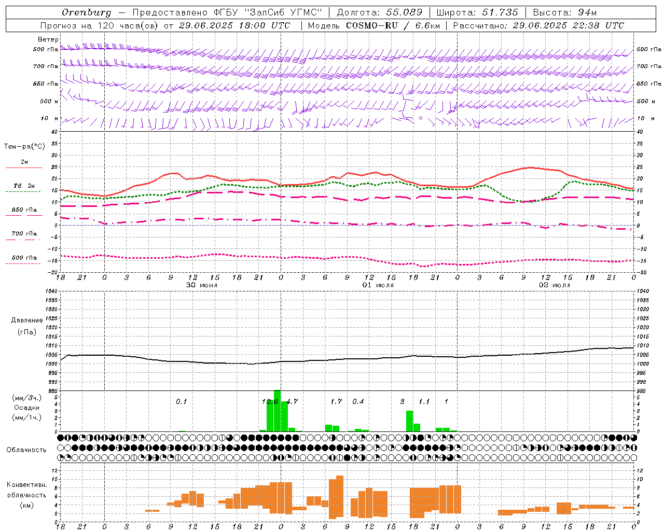The image size is (664, 531).
Task: Select the "Широта: 51.735" header field
Action: click(477, 12)
